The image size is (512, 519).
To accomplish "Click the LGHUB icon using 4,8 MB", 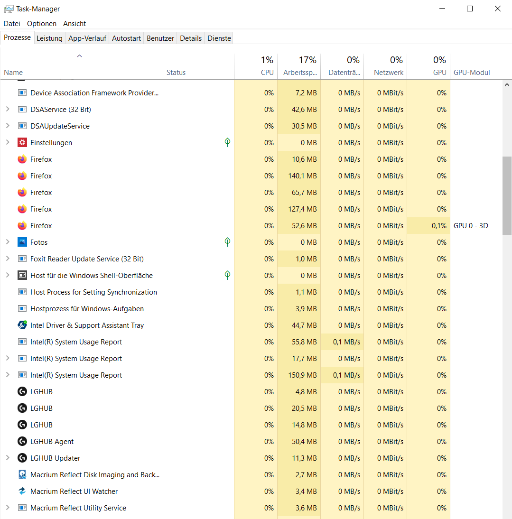I will point(22,391).
